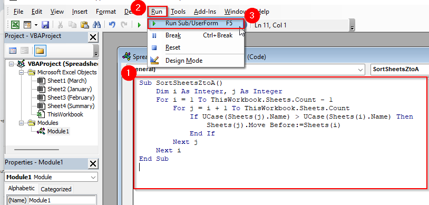Click the code line 'Next j'
This screenshot has height=205, width=429.
[x=185, y=142]
